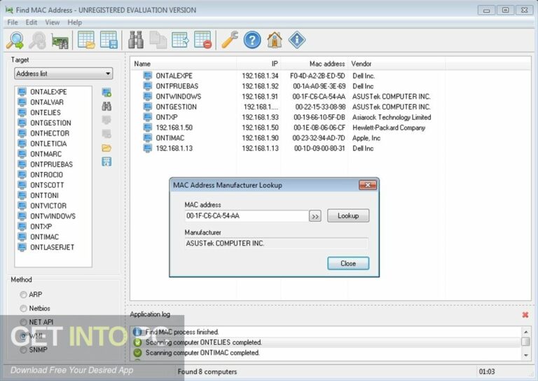Screen dimensions: 538x381
Task: Select ONTELIES in the address list
Action: pos(46,113)
